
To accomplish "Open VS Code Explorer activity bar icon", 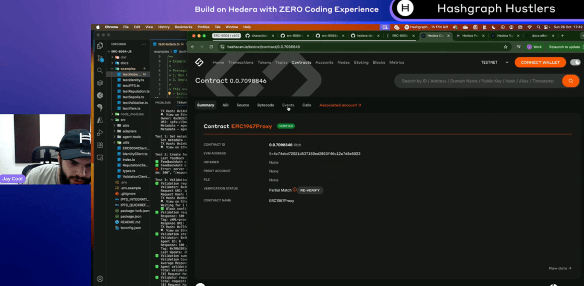I will [100, 46].
